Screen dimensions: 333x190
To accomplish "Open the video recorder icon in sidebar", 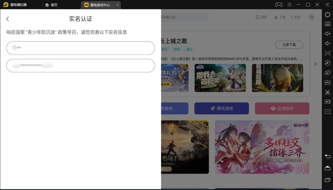I will tap(327, 102).
